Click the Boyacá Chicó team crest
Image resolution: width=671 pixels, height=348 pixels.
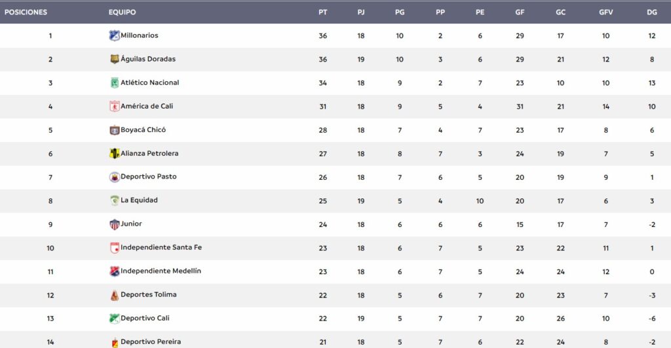tap(115, 130)
